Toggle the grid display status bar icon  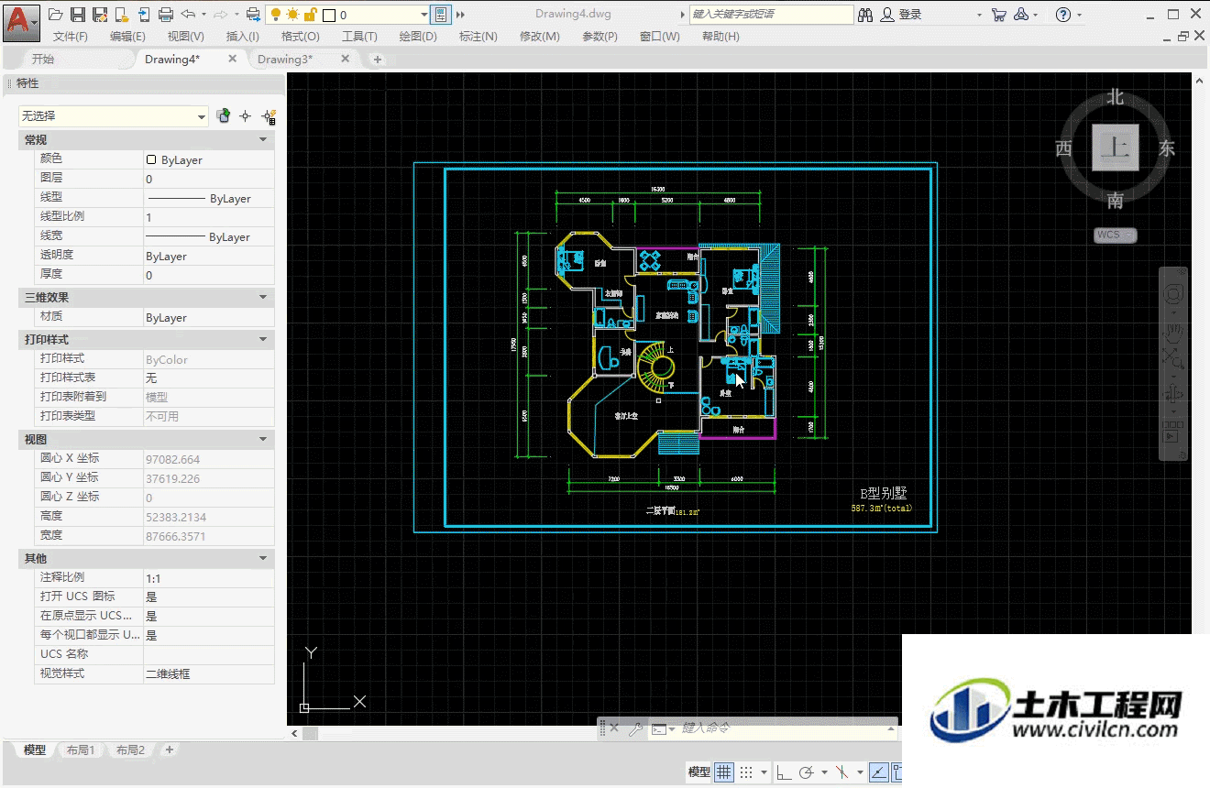[x=724, y=772]
